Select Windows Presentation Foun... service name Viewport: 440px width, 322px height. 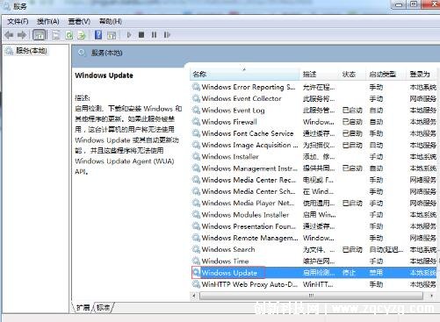[x=249, y=226]
